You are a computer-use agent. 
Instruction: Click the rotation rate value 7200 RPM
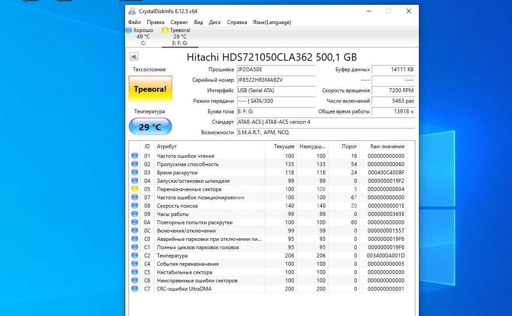pyautogui.click(x=394, y=90)
